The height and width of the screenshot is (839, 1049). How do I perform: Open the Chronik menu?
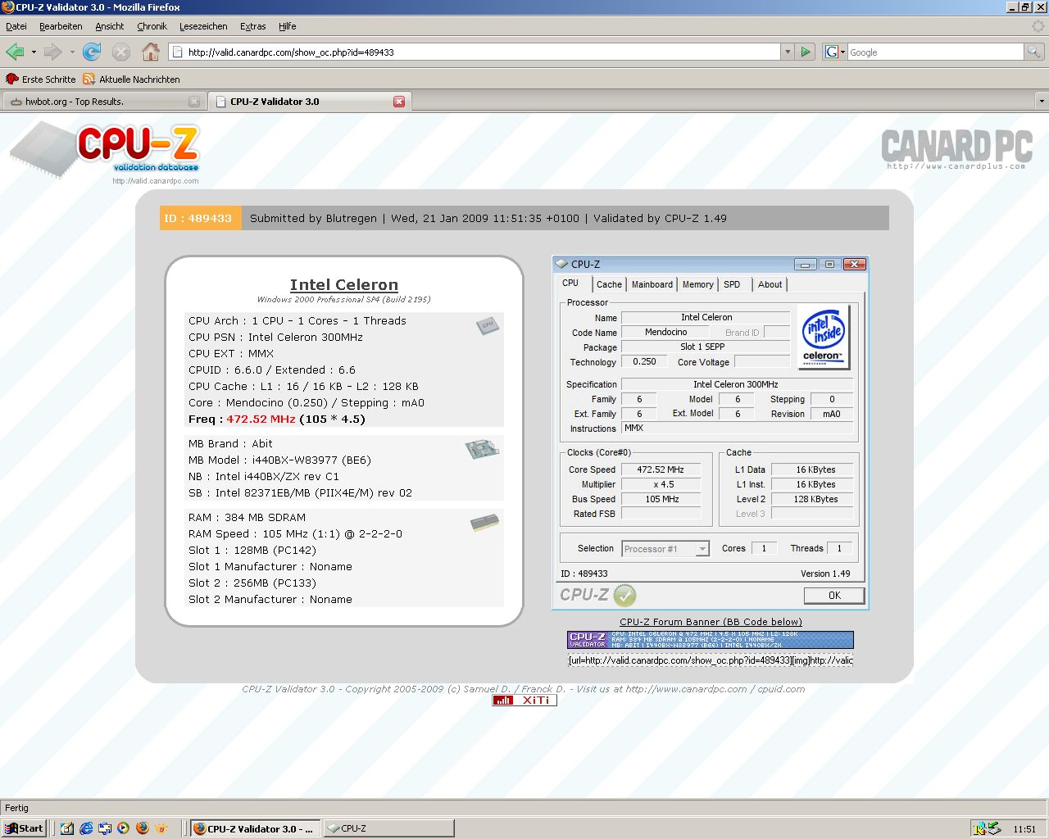(152, 26)
